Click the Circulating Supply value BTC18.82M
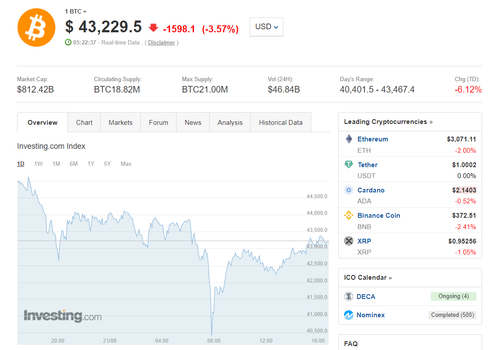This screenshot has width=500, height=350. [x=117, y=89]
